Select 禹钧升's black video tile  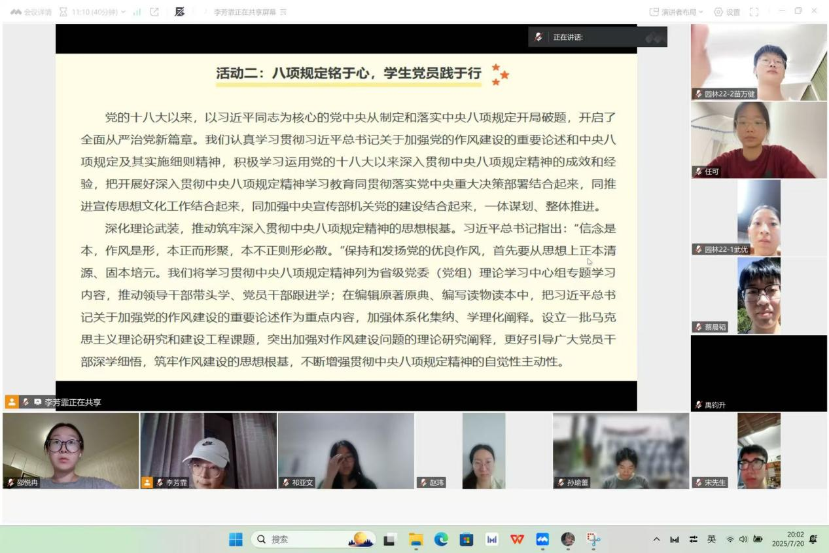coord(758,373)
